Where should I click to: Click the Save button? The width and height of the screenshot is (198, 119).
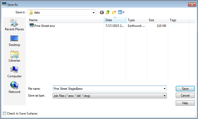pos(185,89)
